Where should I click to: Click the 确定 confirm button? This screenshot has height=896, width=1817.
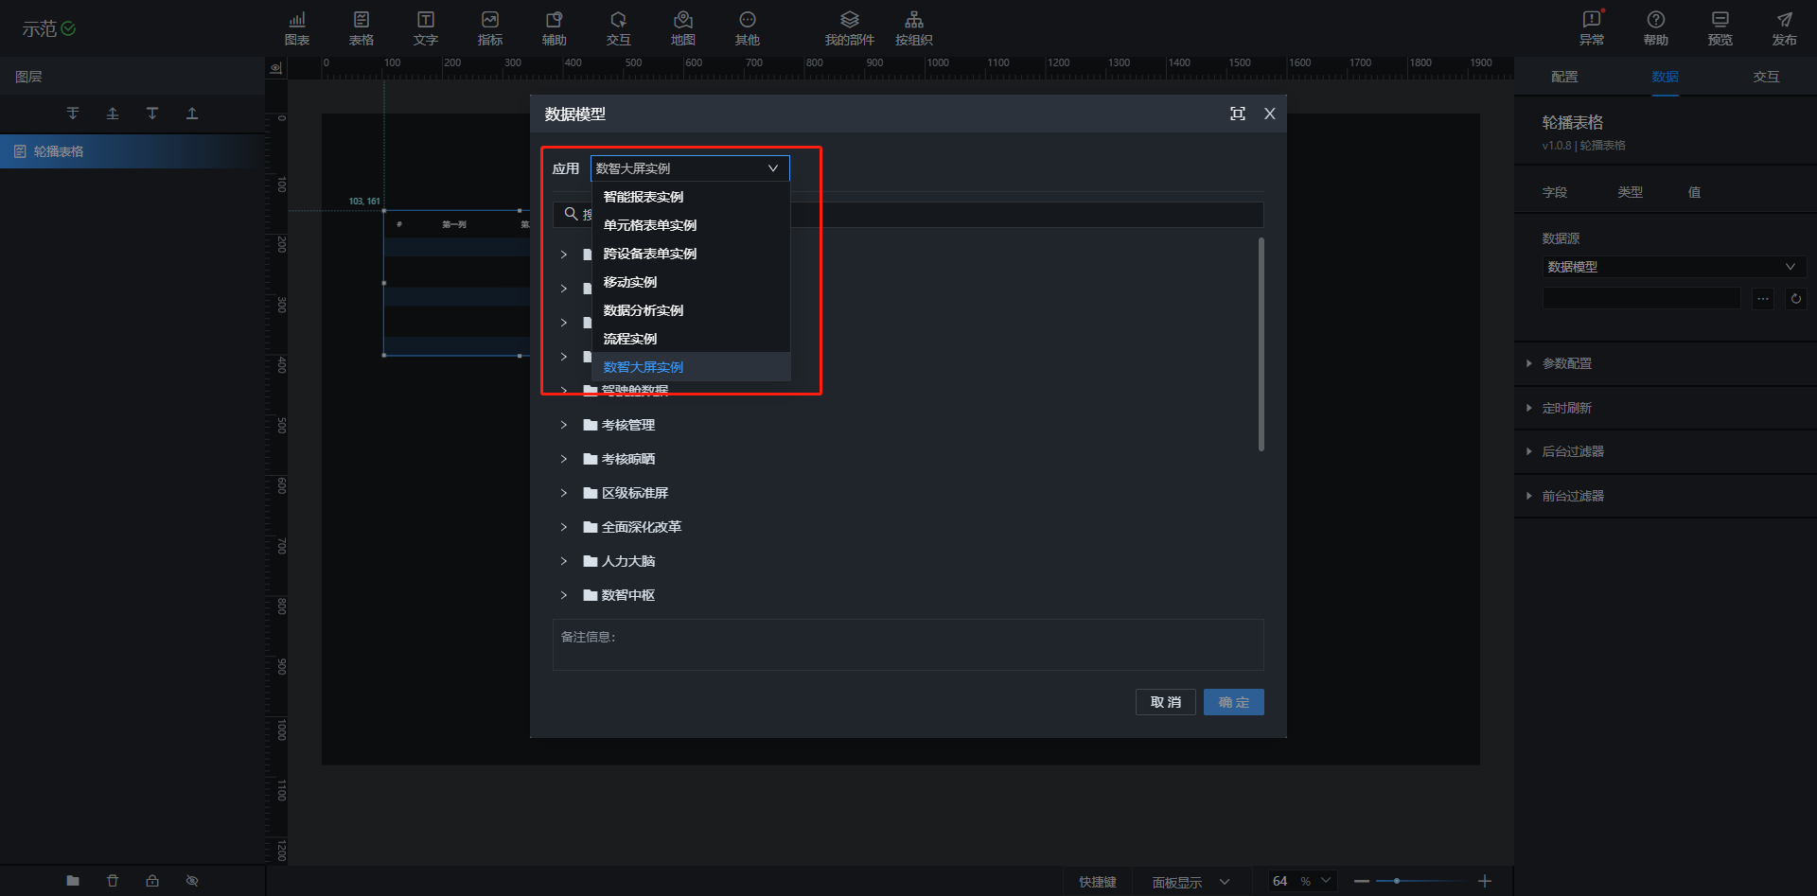[x=1233, y=702]
